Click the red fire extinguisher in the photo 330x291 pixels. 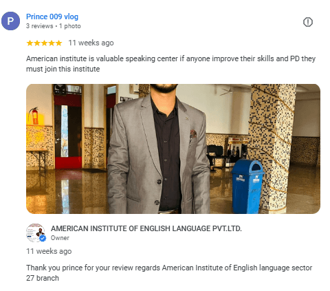click(x=34, y=116)
